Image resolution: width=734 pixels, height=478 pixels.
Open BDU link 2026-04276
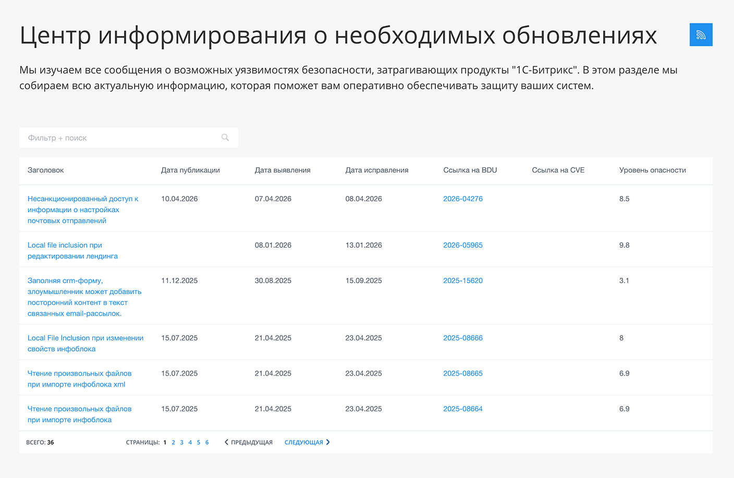click(x=463, y=199)
